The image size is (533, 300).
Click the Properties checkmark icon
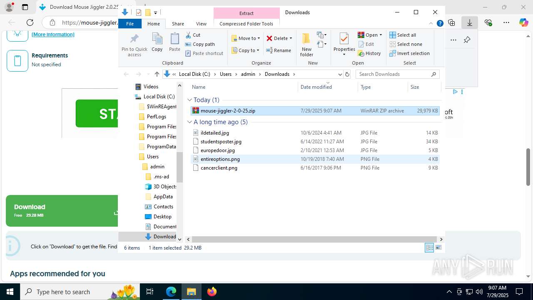coord(344,39)
